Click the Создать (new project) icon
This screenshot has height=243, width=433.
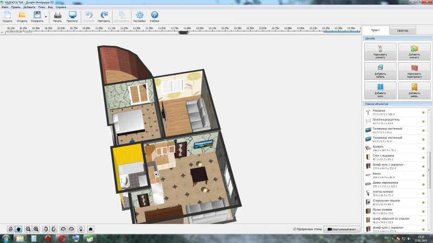pyautogui.click(x=8, y=16)
